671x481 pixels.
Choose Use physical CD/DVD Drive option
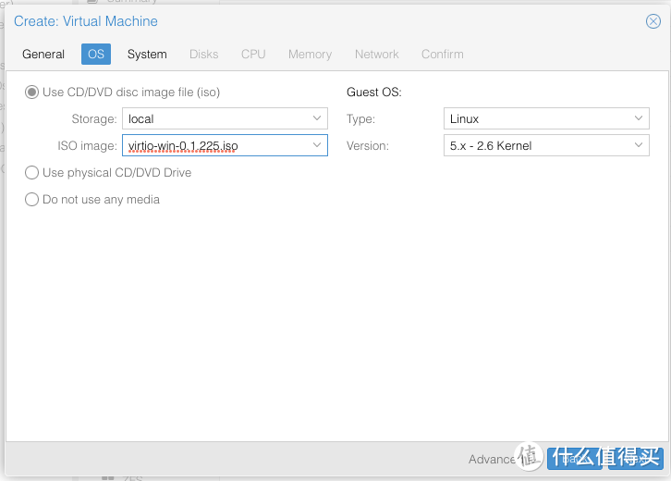(32, 172)
